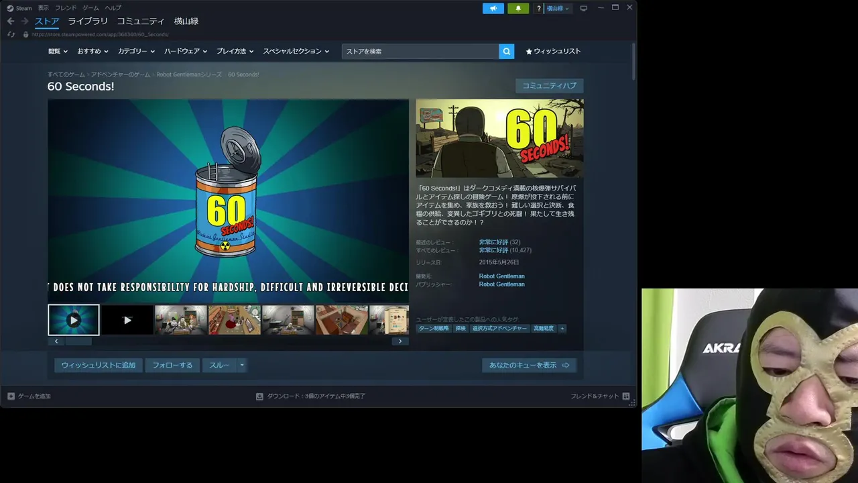Open the 横山緑 account dropdown

click(x=558, y=9)
